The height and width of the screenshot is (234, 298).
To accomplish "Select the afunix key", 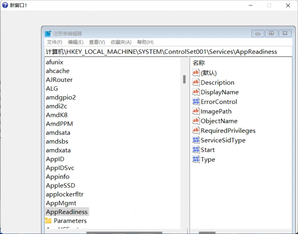I will click(54, 62).
